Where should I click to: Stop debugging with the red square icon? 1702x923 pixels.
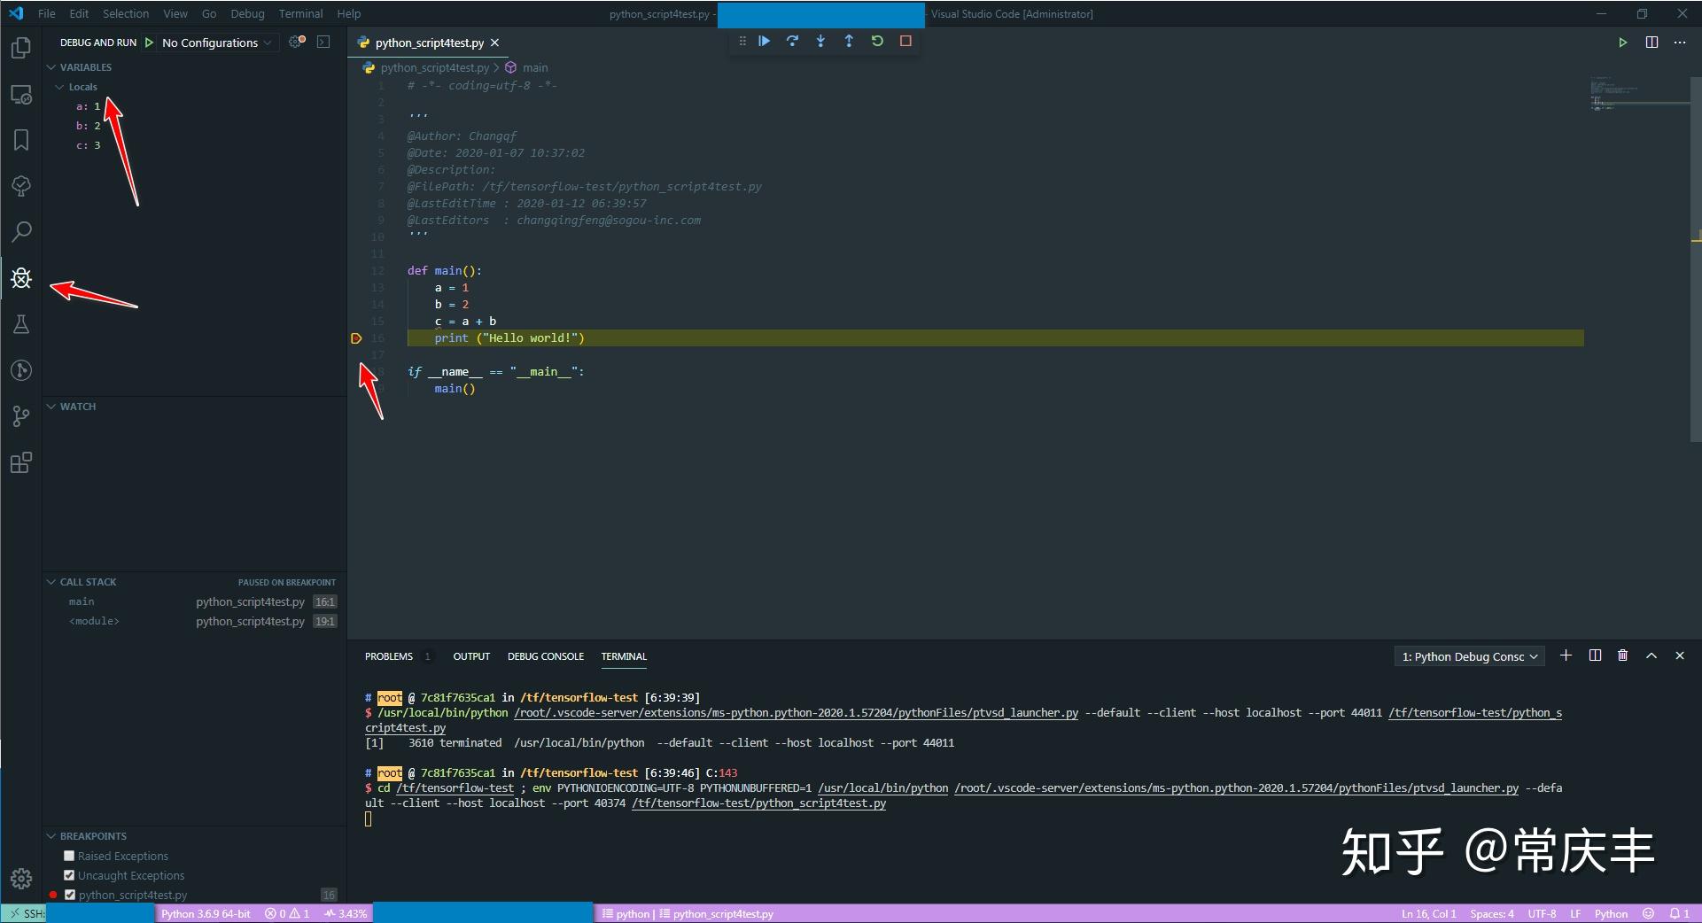point(905,41)
